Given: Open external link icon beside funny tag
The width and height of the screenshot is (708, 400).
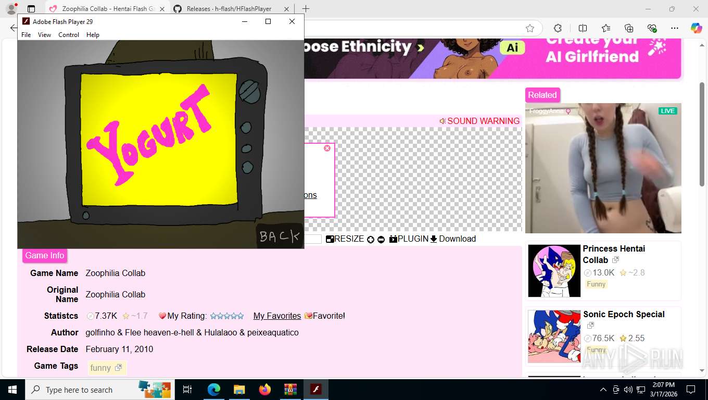Looking at the screenshot, I should pyautogui.click(x=119, y=368).
